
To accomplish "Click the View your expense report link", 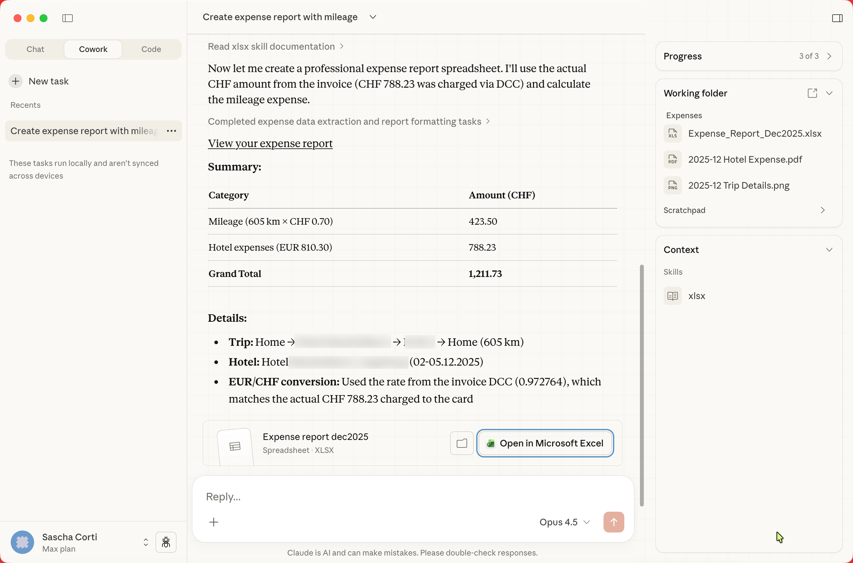I will point(270,143).
